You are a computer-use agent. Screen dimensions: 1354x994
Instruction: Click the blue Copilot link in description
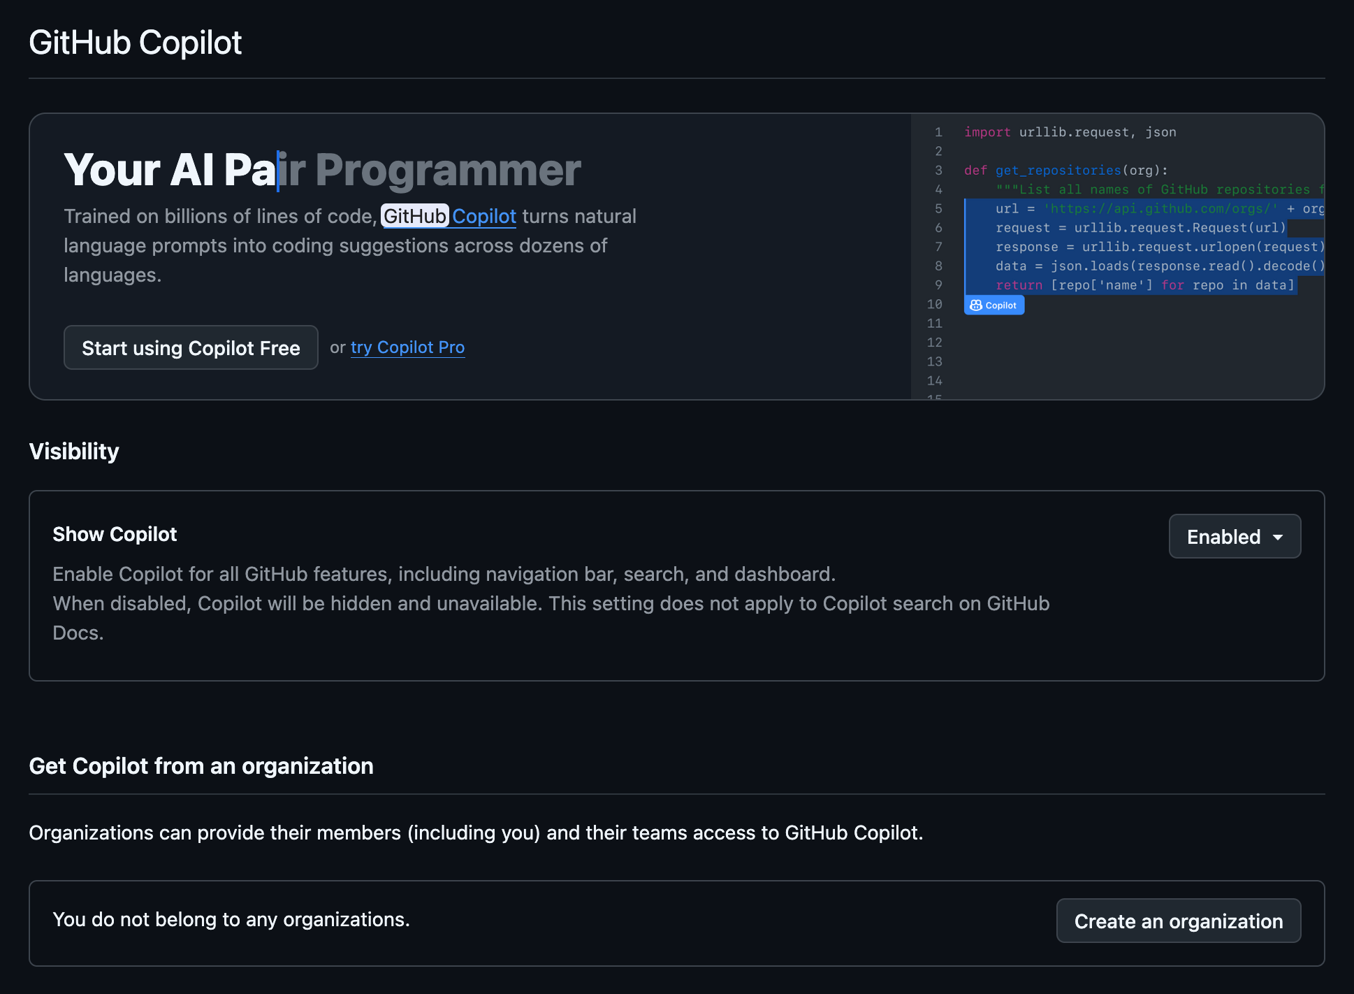coord(484,217)
